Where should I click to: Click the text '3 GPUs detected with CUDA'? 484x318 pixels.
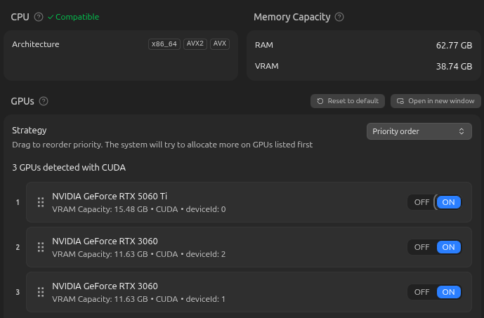tap(69, 168)
